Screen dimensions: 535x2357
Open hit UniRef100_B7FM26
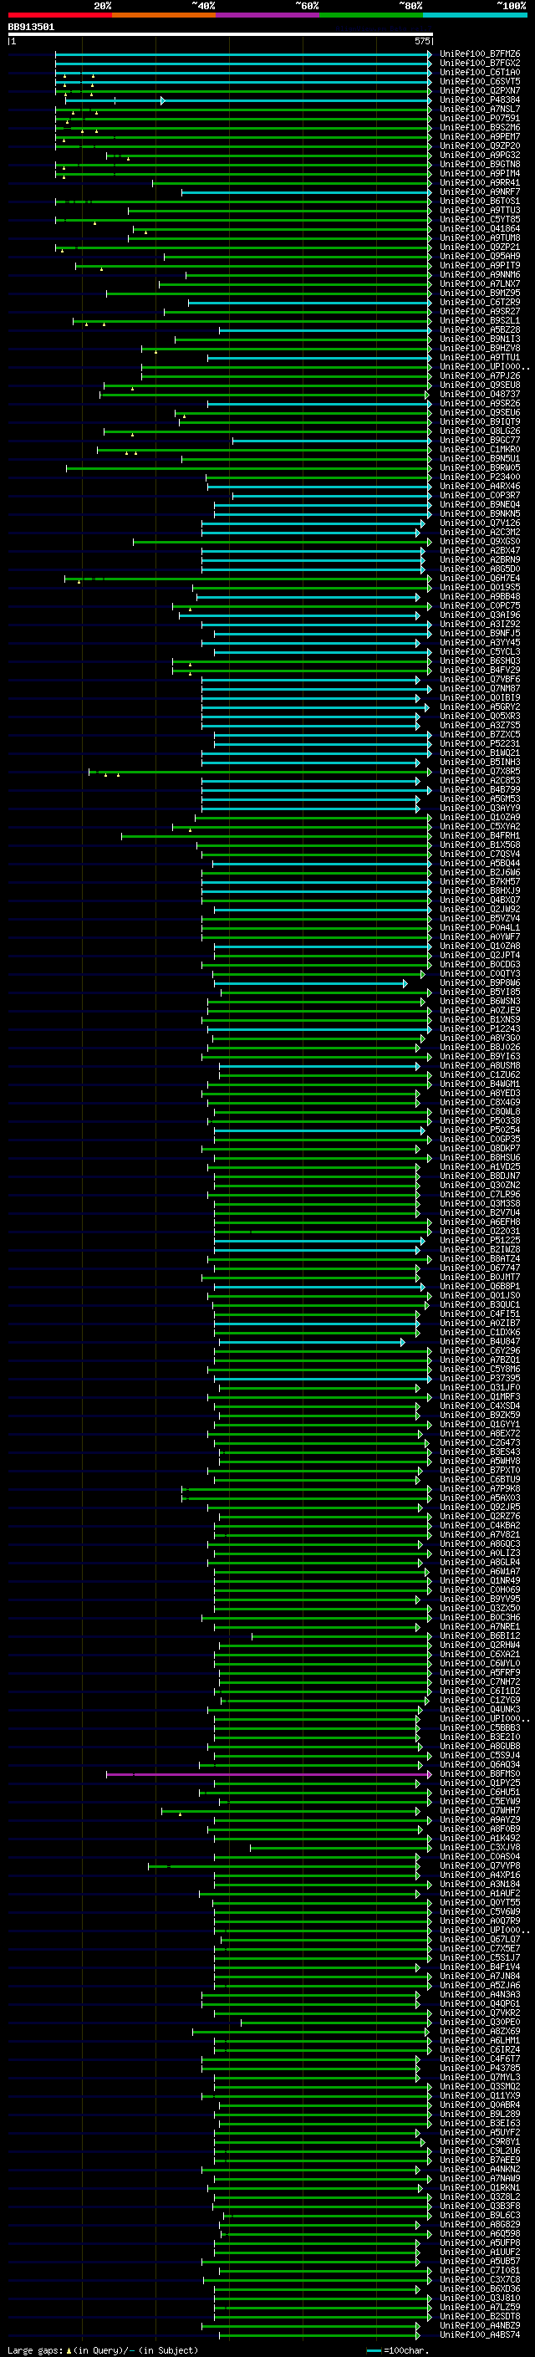pos(479,55)
